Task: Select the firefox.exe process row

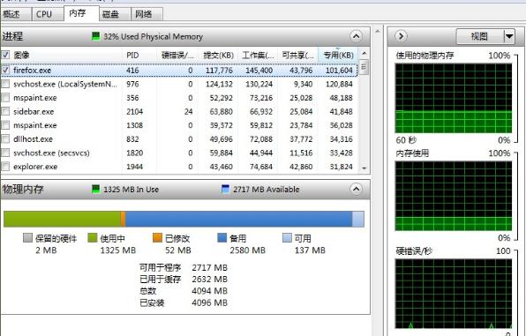Action: 179,70
